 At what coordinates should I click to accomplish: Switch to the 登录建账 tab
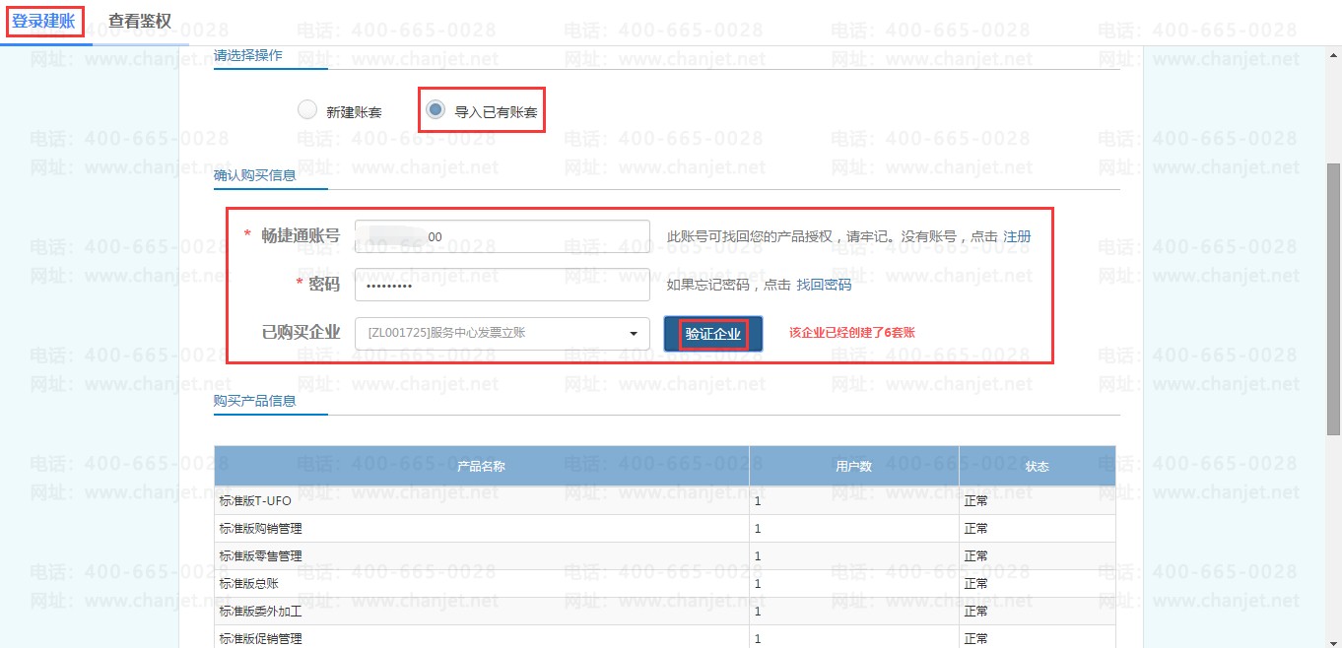43,21
